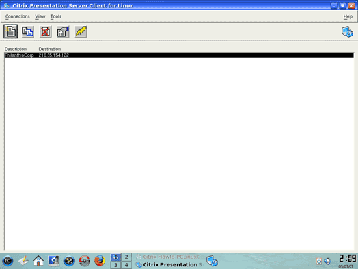Image resolution: width=358 pixels, height=269 pixels.
Task: Switch to virtual desktop 1
Action: (116, 257)
